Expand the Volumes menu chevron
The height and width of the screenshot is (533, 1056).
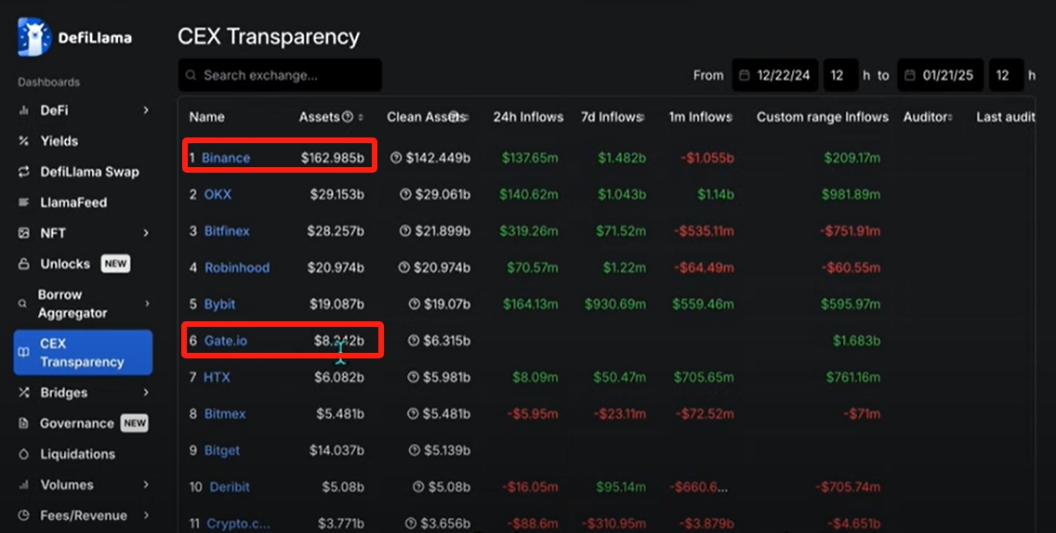pyautogui.click(x=146, y=485)
